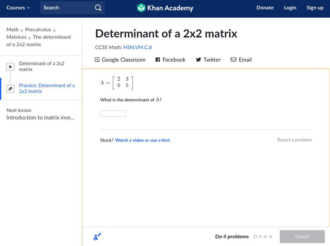This screenshot has width=330, height=246.
Task: Click the pencil practice icon in sidebar
Action: coord(10,87)
